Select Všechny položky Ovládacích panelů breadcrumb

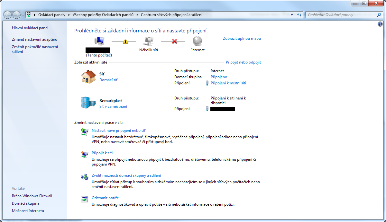[103, 15]
